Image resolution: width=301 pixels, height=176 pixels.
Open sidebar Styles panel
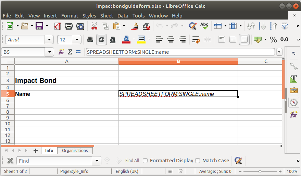(x=293, y=78)
